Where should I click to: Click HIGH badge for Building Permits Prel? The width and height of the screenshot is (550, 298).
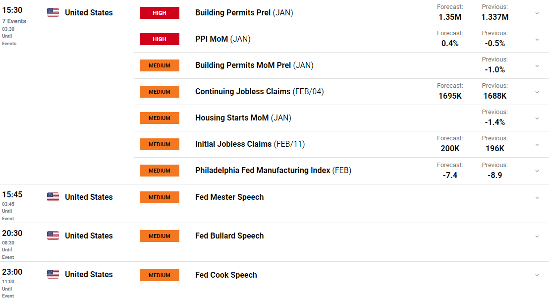[159, 13]
